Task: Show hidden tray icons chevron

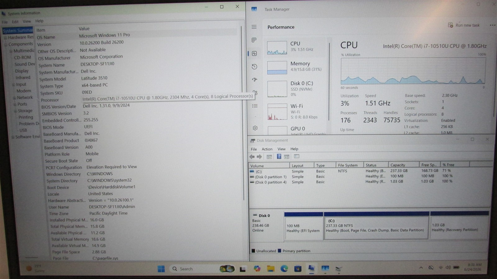Action: (x=421, y=268)
